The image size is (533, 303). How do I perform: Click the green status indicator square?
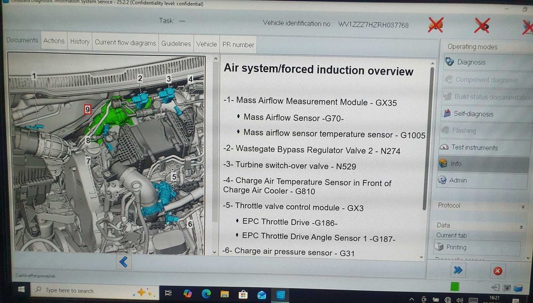pyautogui.click(x=455, y=286)
